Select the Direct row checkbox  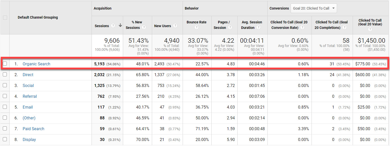pyautogui.click(x=5, y=75)
